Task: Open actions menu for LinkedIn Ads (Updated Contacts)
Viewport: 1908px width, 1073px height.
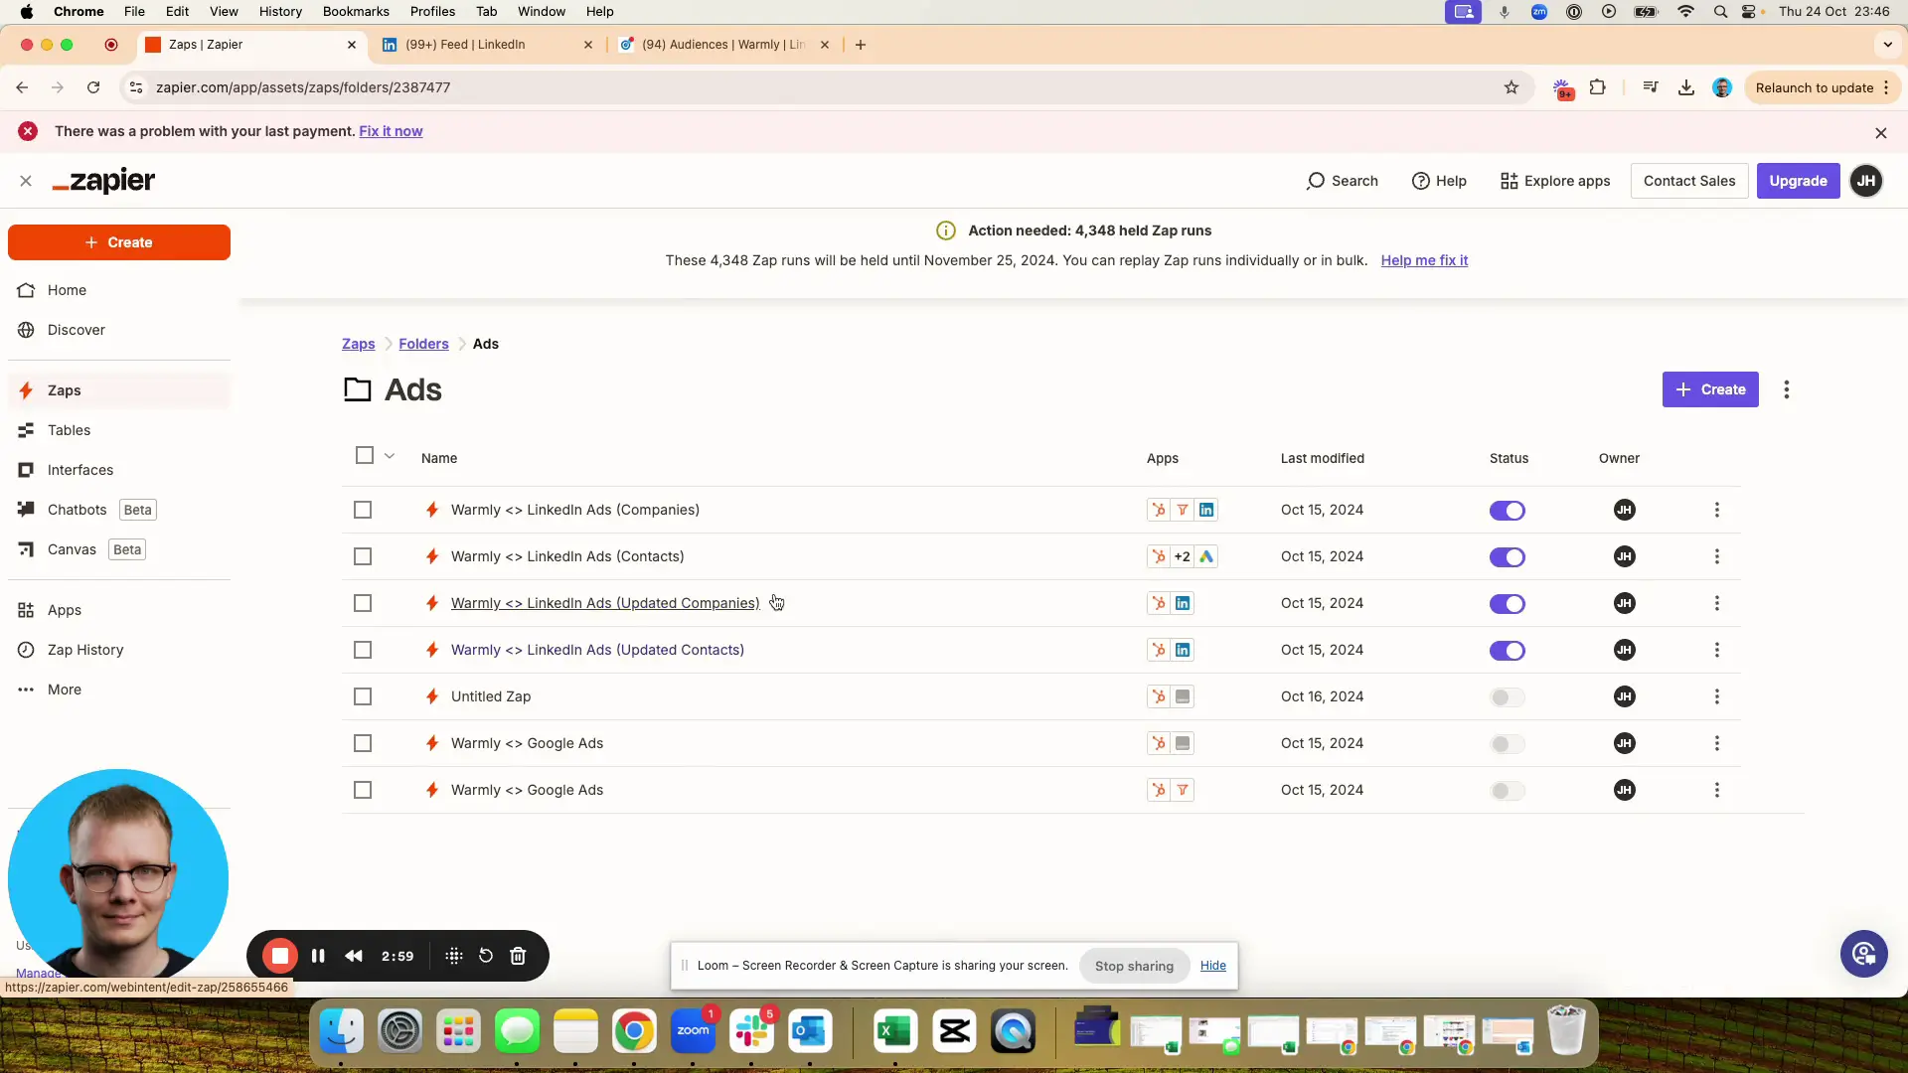Action: 1716,650
